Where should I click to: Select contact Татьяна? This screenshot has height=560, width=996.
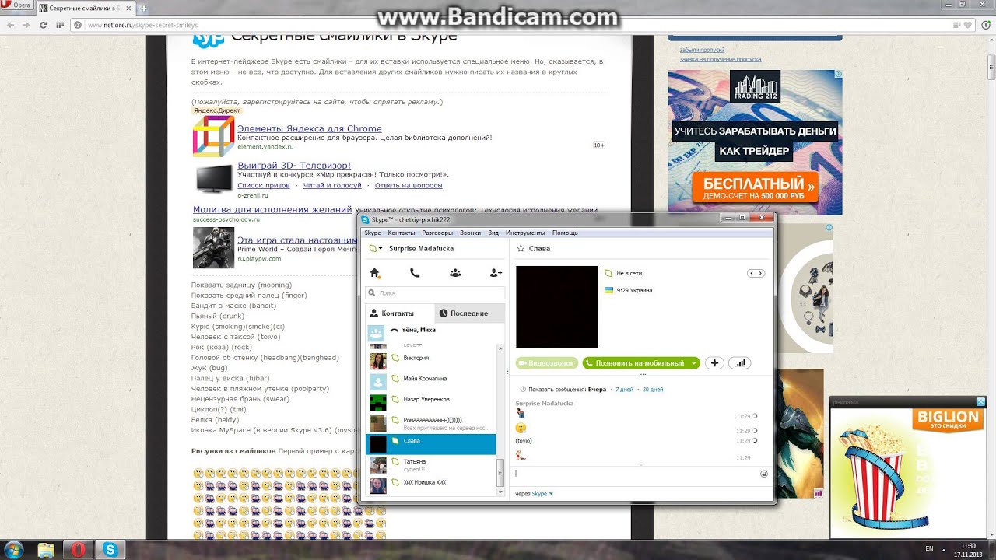(430, 465)
